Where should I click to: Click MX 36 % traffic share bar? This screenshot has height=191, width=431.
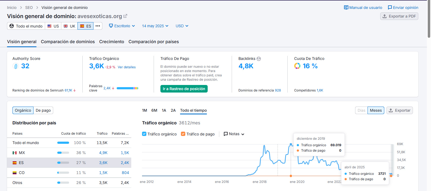click(x=63, y=153)
